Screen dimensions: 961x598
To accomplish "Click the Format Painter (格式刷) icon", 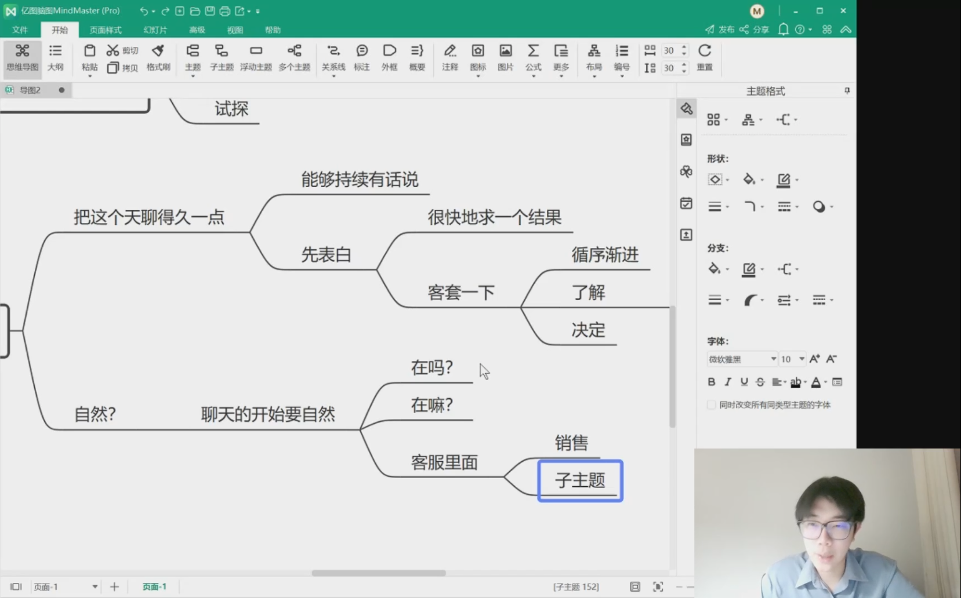I will coord(158,57).
